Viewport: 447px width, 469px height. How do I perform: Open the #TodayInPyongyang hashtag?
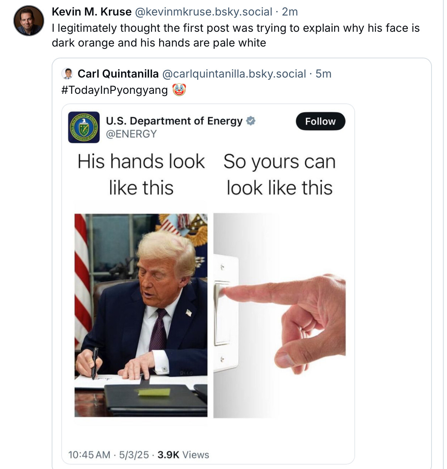pyautogui.click(x=114, y=90)
